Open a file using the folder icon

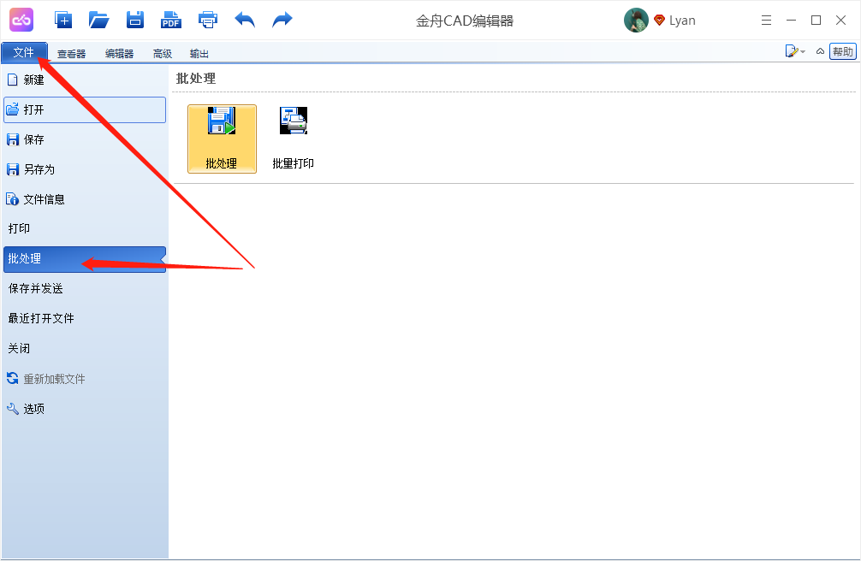99,20
